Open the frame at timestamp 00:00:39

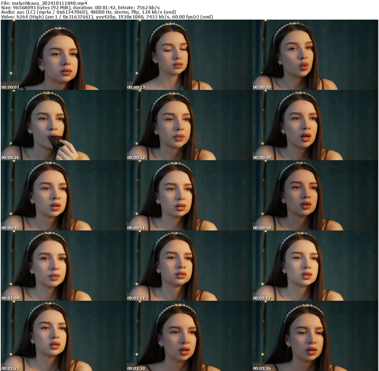[315, 125]
